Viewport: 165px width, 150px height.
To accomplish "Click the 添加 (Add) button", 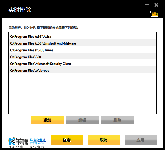I will 47,120.
